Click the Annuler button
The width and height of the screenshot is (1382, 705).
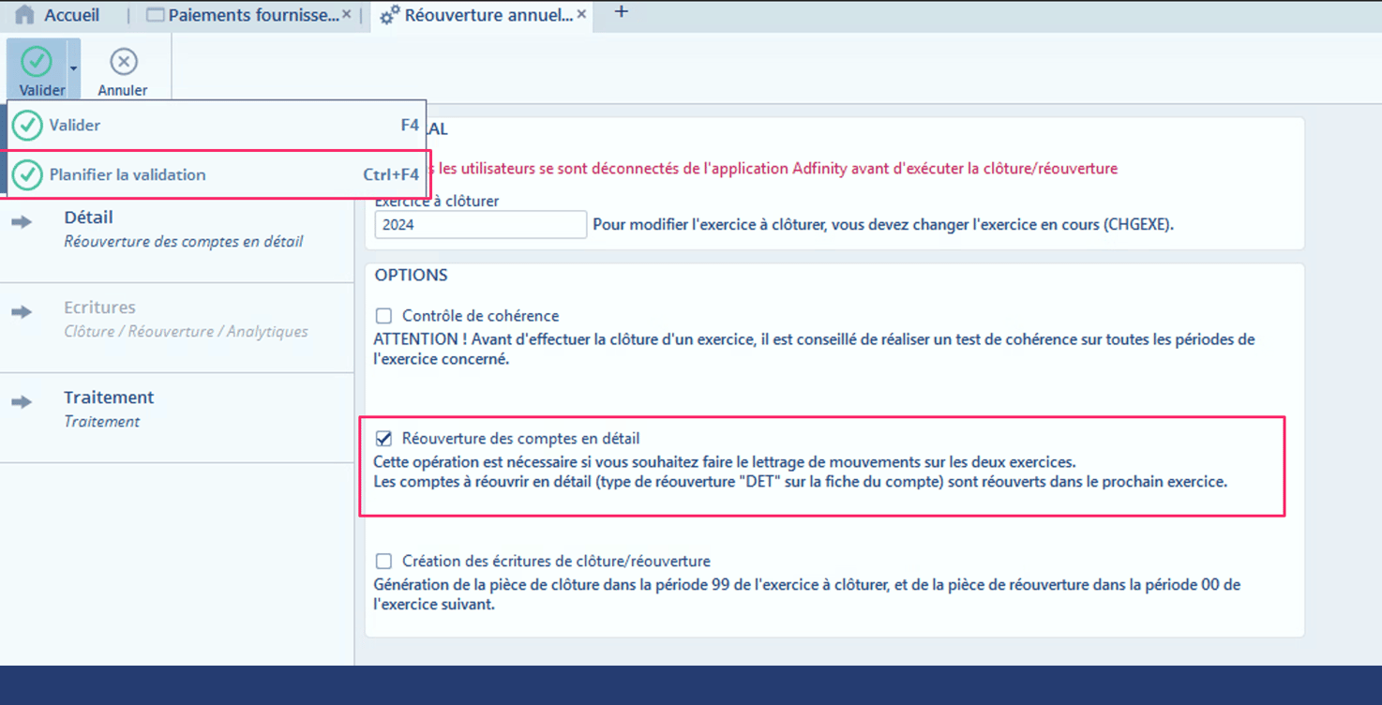pos(123,70)
